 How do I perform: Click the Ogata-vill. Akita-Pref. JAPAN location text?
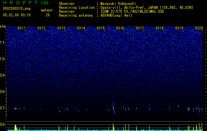(147, 8)
